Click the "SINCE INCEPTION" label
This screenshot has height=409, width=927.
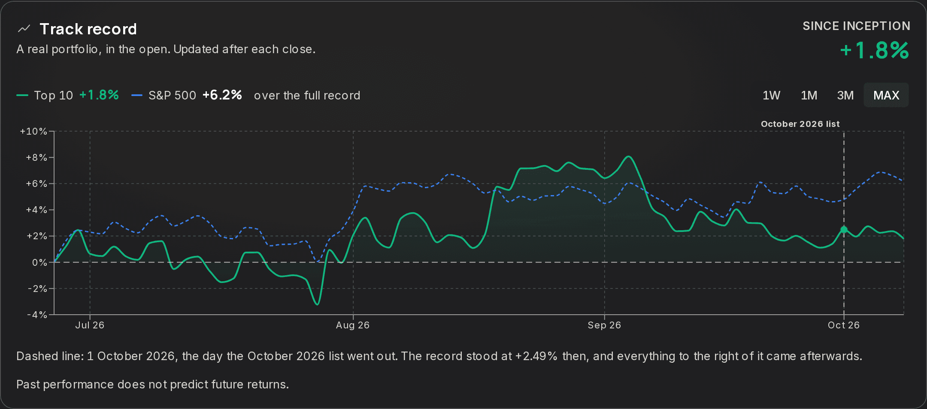click(856, 26)
